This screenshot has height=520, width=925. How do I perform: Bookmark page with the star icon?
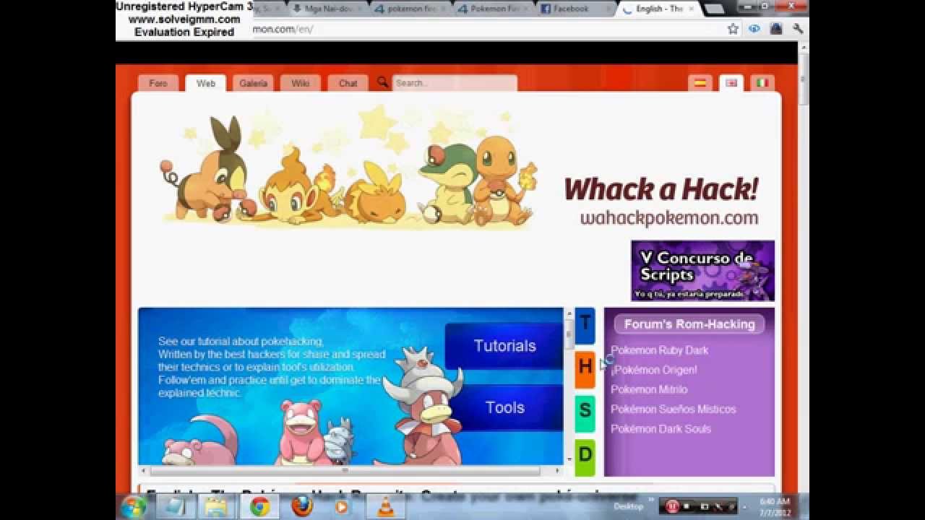[x=733, y=29]
